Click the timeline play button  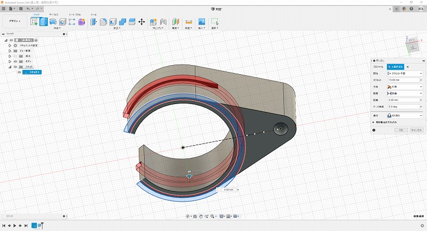[15, 226]
